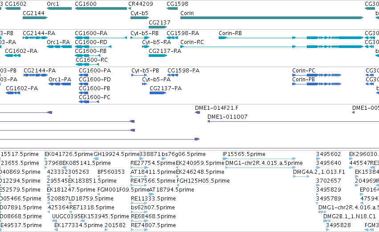Select the CG2144 gene arrow

click(35, 18)
